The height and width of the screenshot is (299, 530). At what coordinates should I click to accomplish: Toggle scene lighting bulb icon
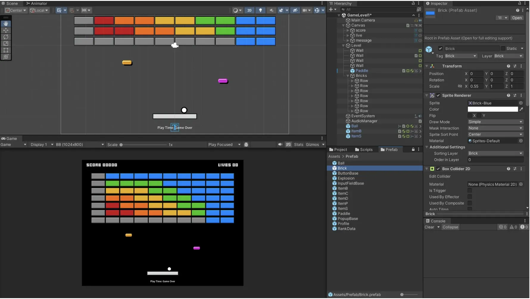click(x=261, y=10)
